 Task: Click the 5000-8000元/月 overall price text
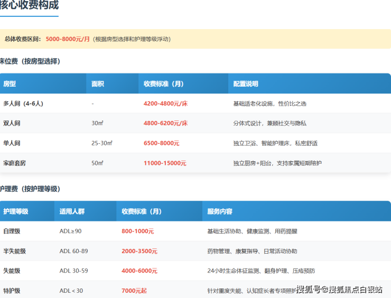68,39
